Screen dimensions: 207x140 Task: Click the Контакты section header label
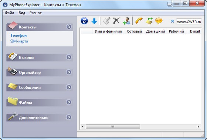point(28,27)
